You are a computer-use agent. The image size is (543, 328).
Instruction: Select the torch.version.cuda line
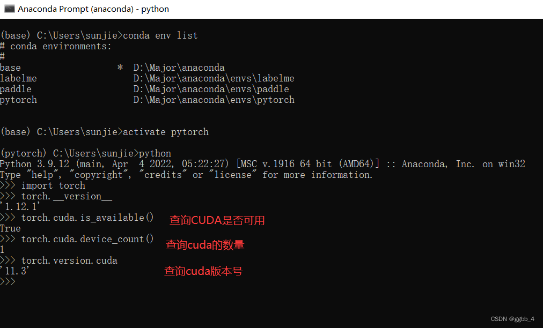click(70, 260)
